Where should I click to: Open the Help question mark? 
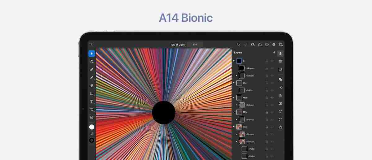coord(267,45)
